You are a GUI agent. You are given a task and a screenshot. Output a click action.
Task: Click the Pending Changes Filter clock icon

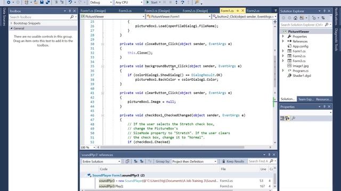click(314, 18)
